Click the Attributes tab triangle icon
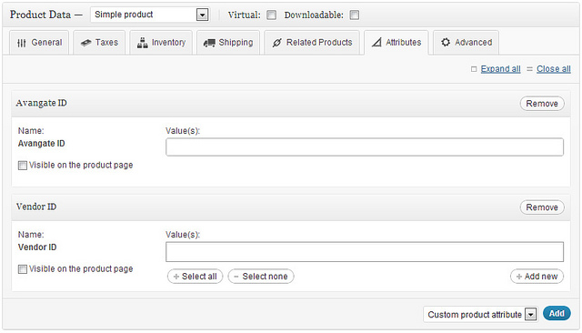582x333 pixels. pyautogui.click(x=376, y=43)
